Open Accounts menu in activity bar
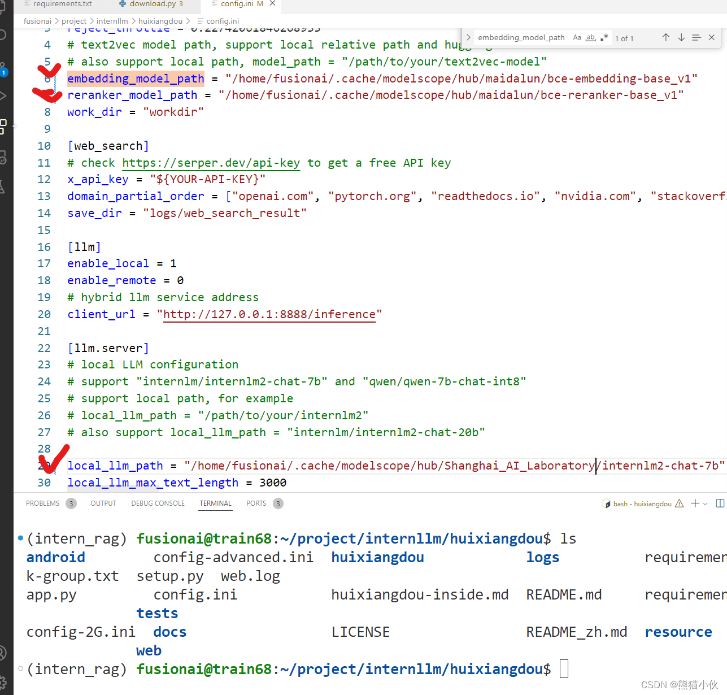727x695 pixels. tap(3, 653)
